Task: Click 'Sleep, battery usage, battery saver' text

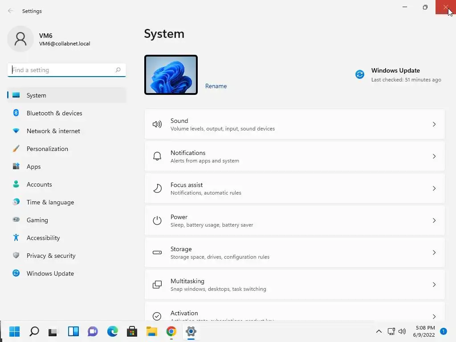Action: tap(212, 225)
